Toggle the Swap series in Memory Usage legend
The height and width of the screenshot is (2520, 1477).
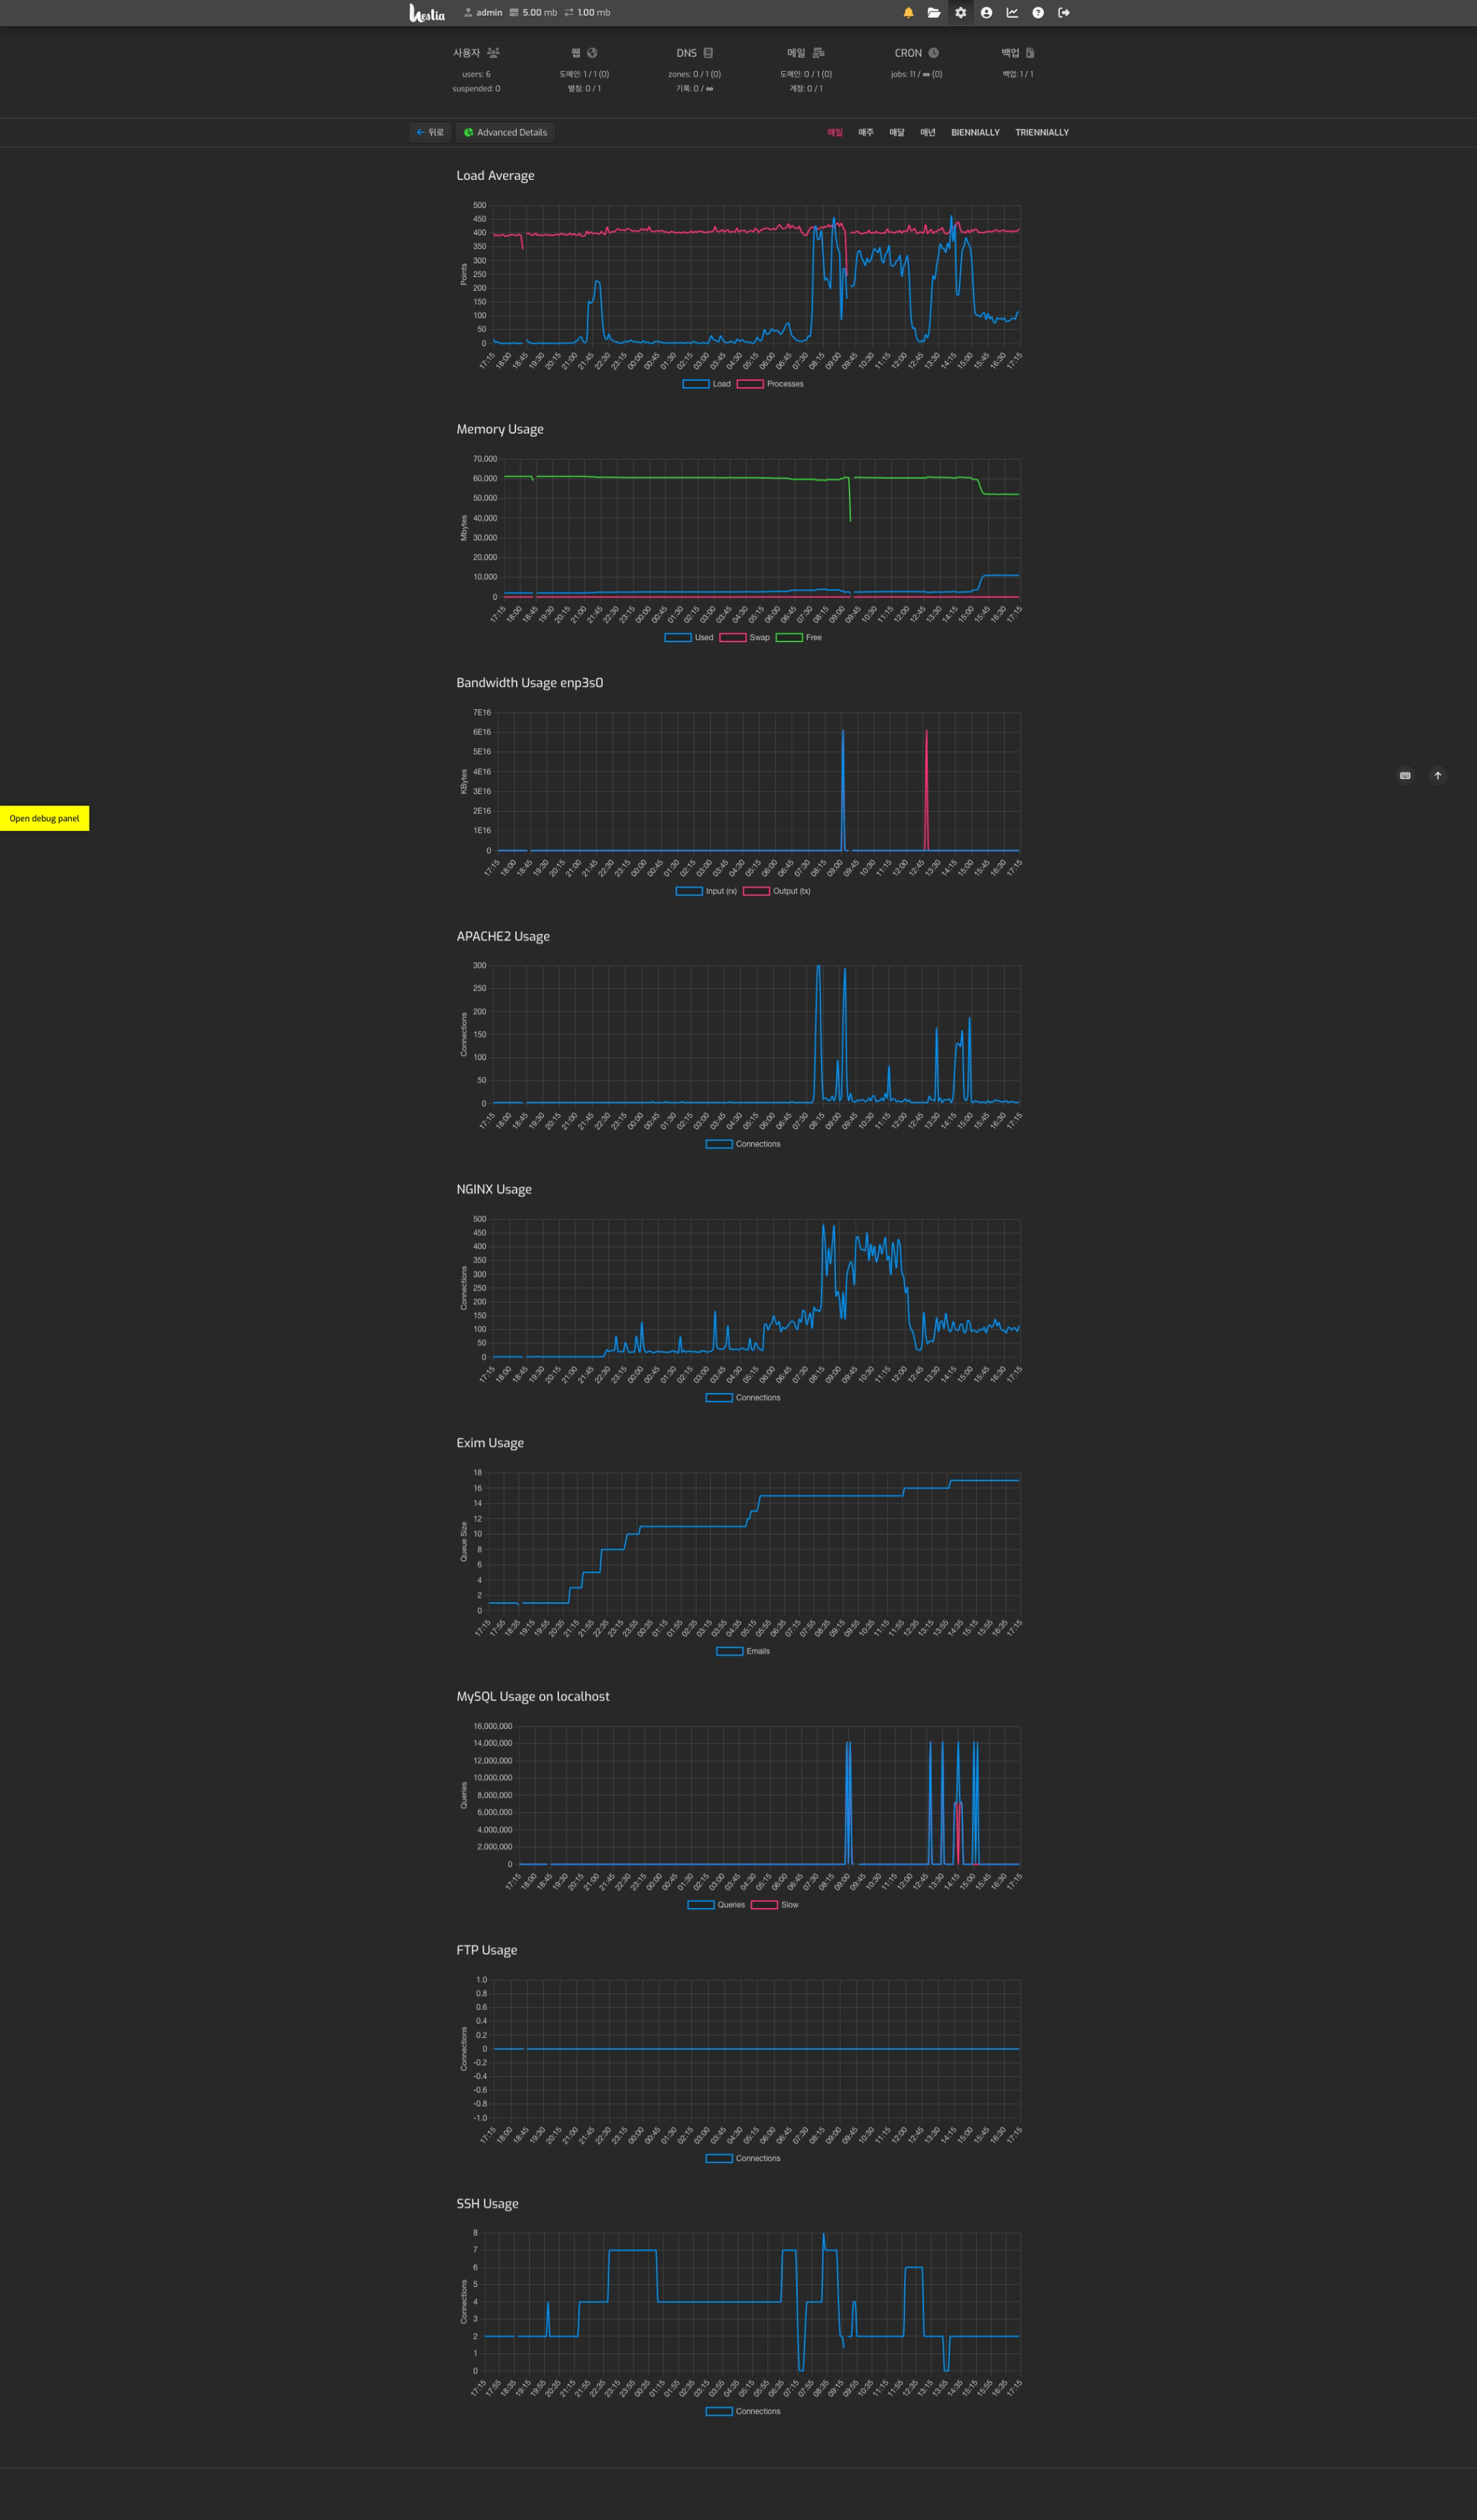tap(746, 638)
